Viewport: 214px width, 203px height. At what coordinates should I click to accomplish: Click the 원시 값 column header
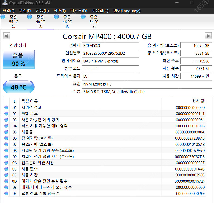(x=184, y=101)
